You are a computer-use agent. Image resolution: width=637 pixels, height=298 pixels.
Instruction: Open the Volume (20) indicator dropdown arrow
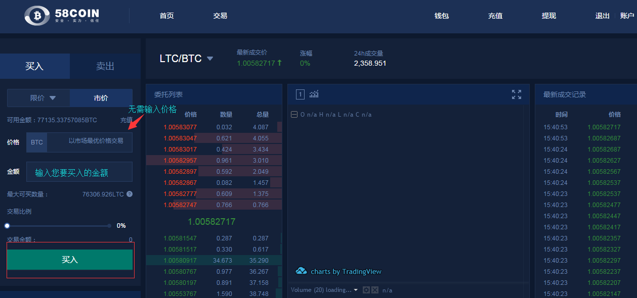click(x=356, y=290)
